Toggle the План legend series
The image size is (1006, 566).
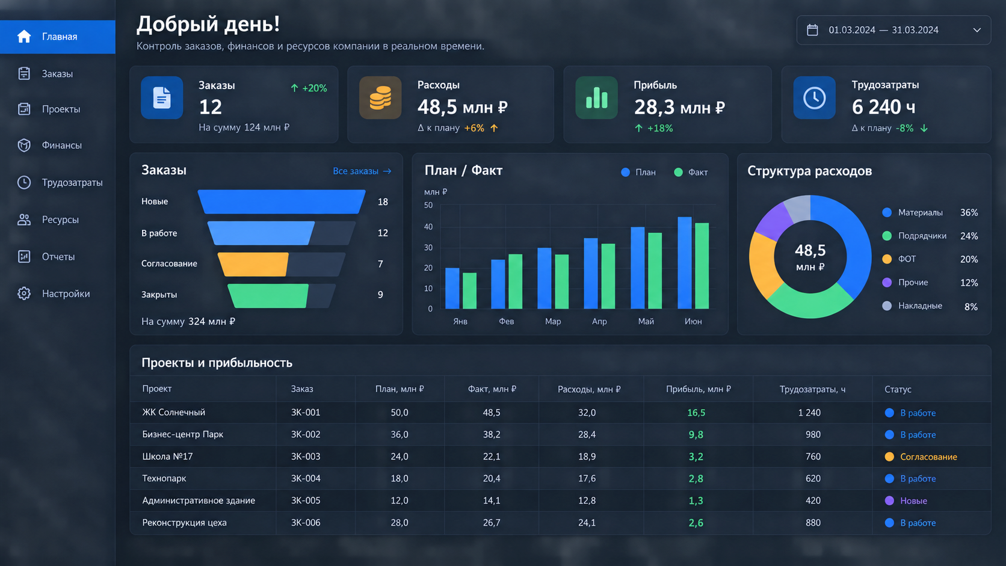(638, 172)
